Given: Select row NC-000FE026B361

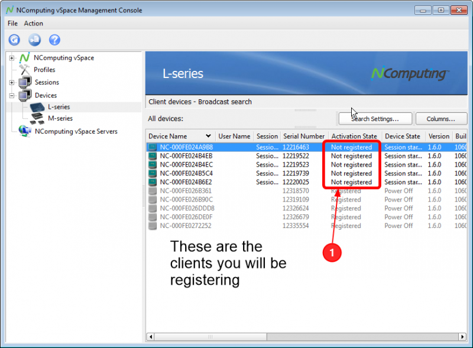Looking at the screenshot, I should 306,191.
